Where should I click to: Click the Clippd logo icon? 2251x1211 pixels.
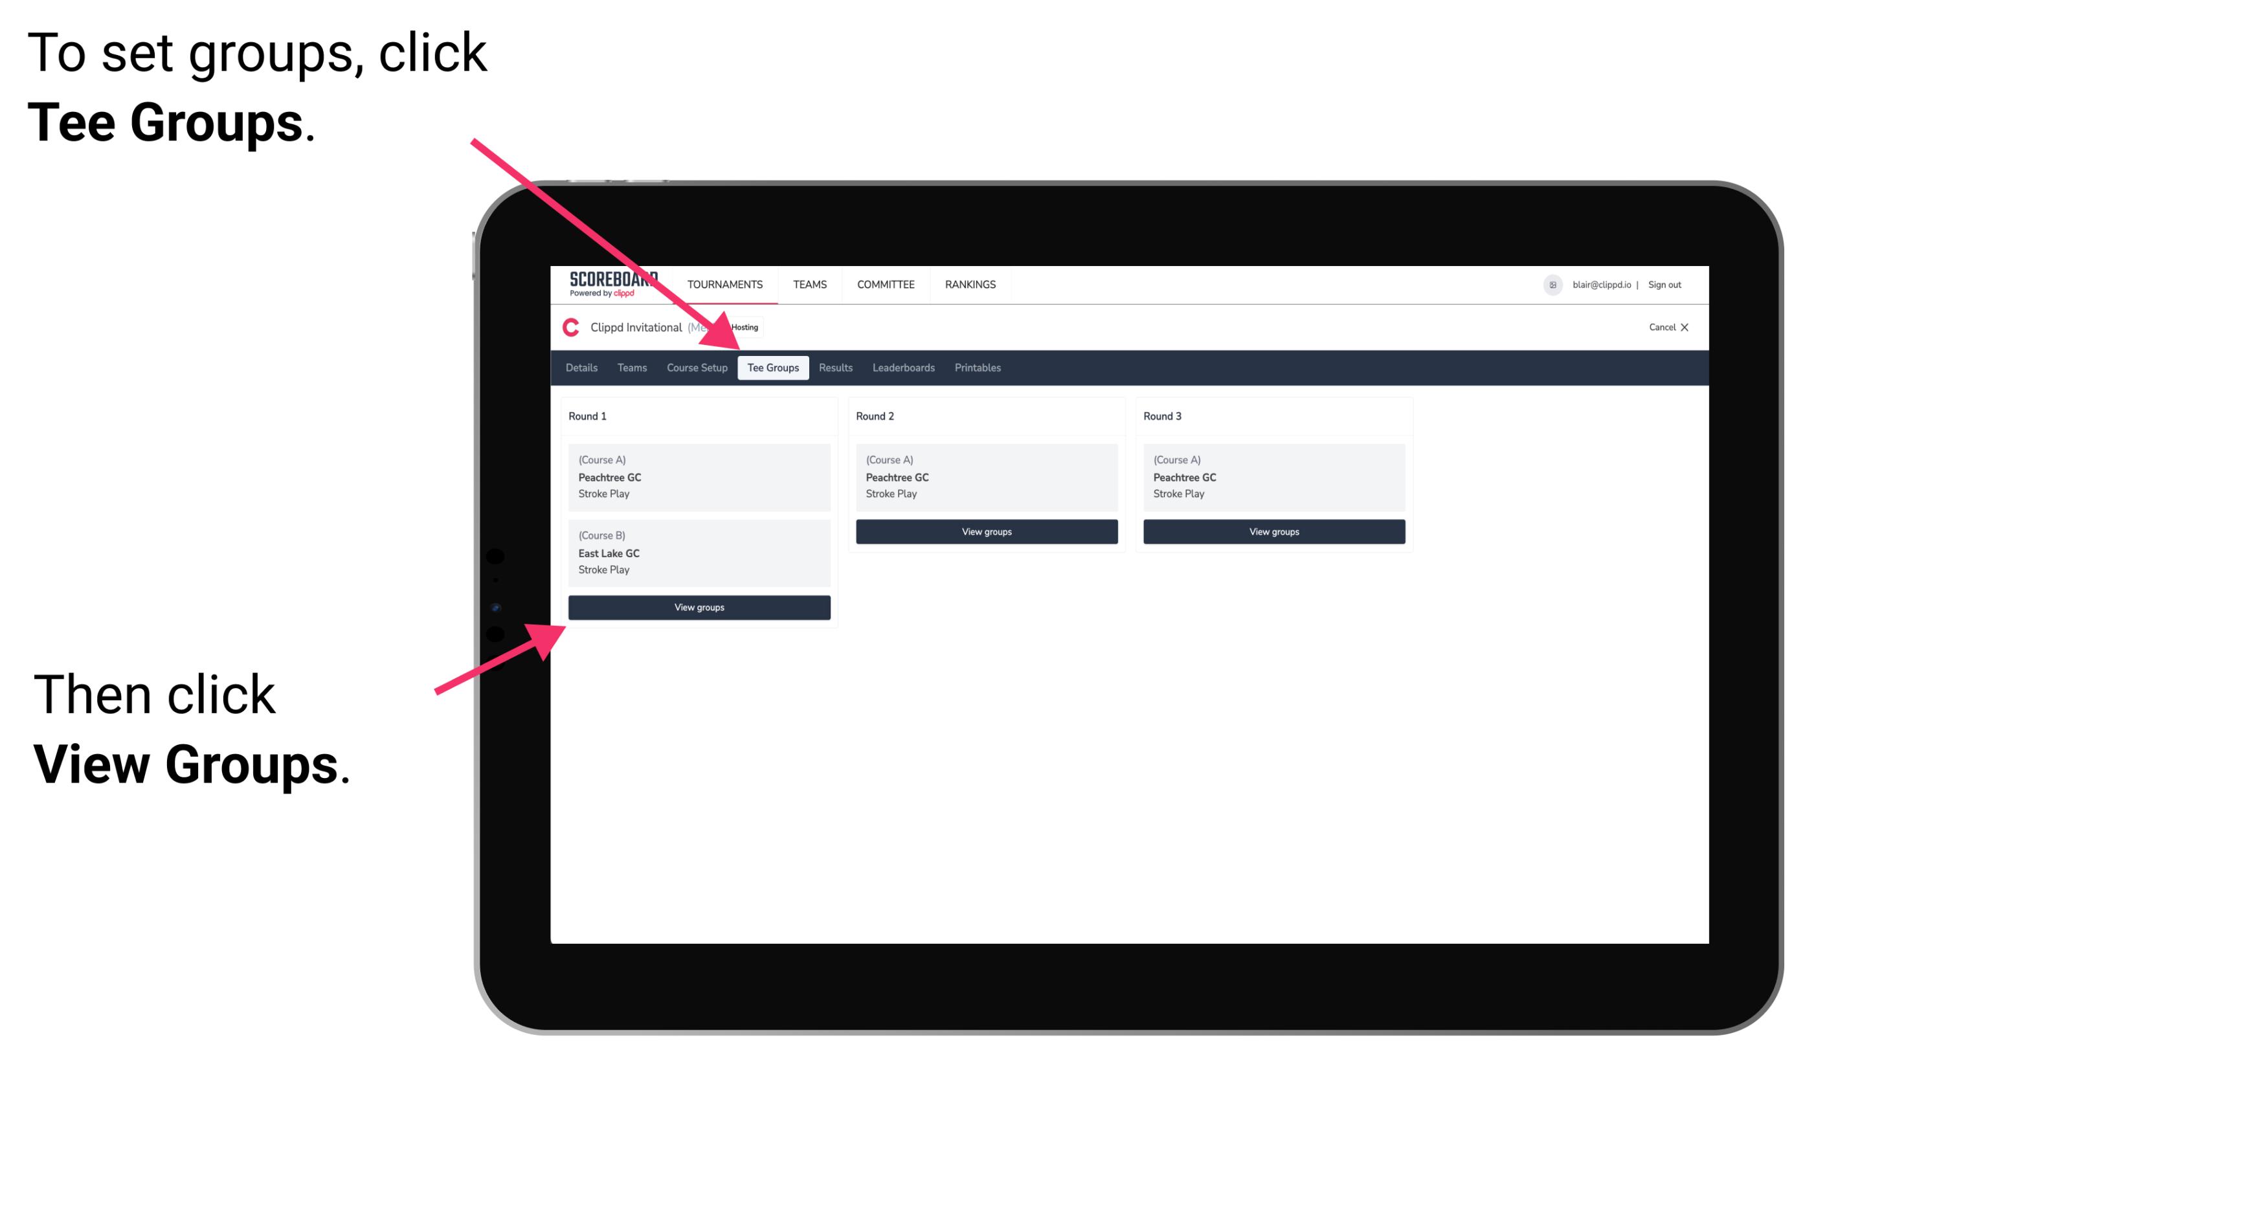point(571,327)
